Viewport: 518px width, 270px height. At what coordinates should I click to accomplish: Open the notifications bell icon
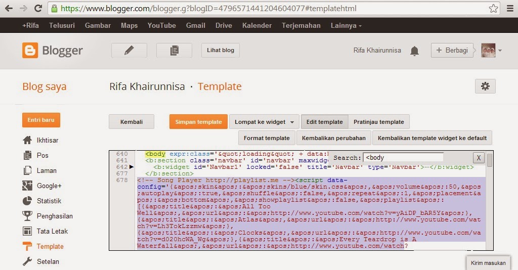[x=414, y=51]
